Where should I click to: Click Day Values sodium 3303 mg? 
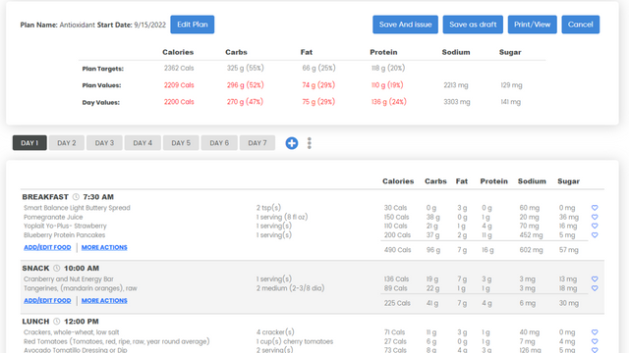tap(457, 102)
